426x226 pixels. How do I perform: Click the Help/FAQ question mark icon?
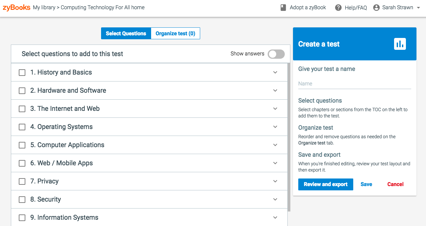click(x=338, y=8)
